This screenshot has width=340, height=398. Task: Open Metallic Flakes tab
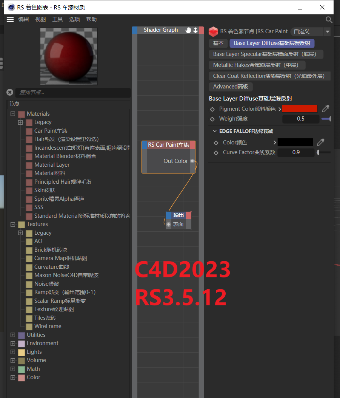[257, 65]
